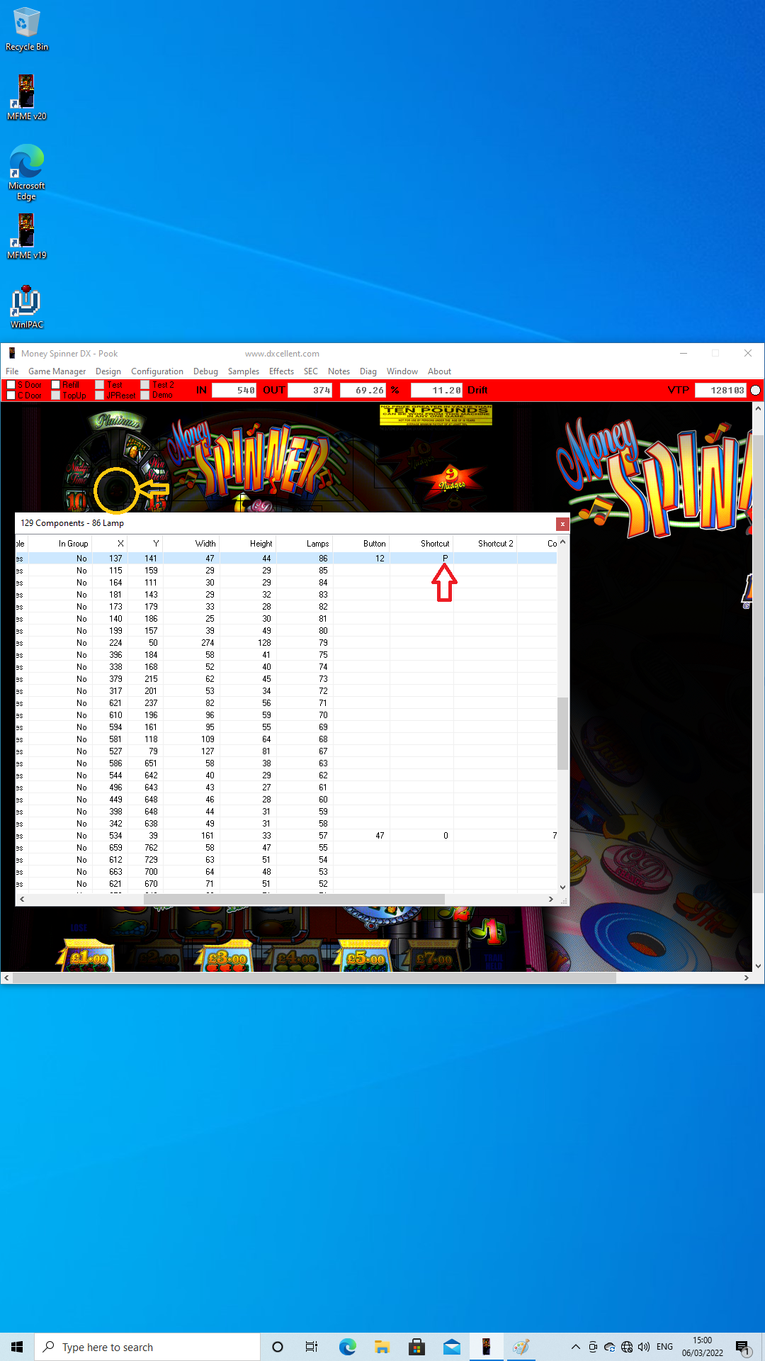Screen dimensions: 765x1361
Task: Open the Diag menu
Action: [368, 371]
